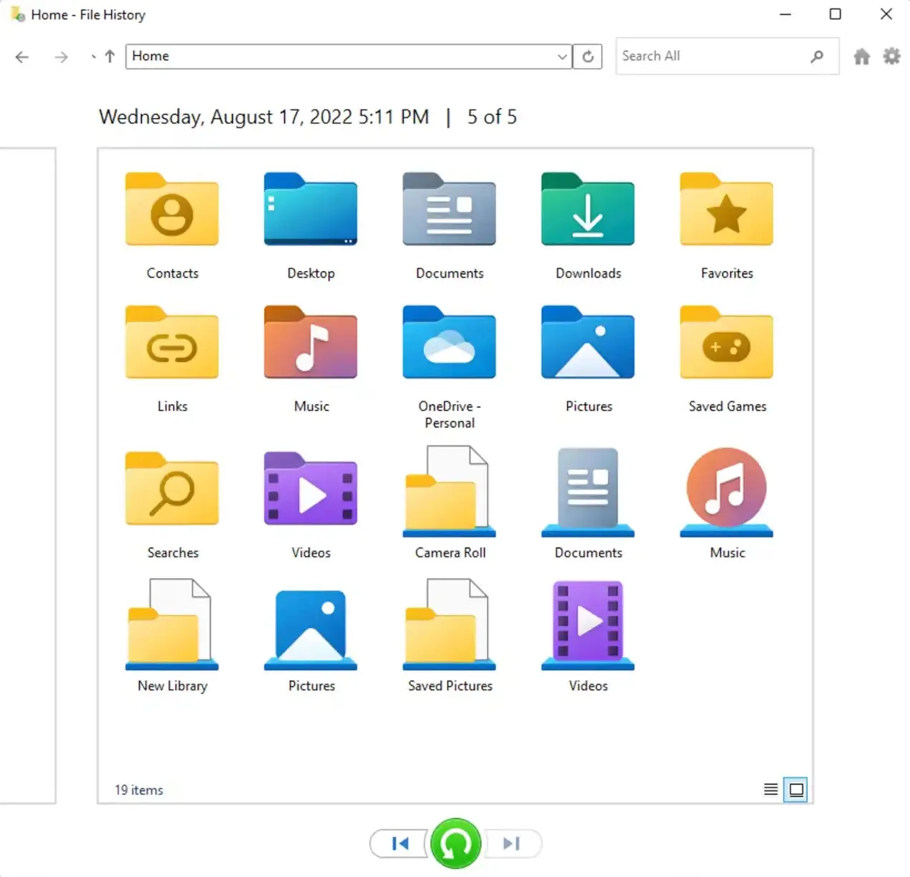This screenshot has height=877, width=910.
Task: Select the round Music library icon
Action: click(726, 491)
